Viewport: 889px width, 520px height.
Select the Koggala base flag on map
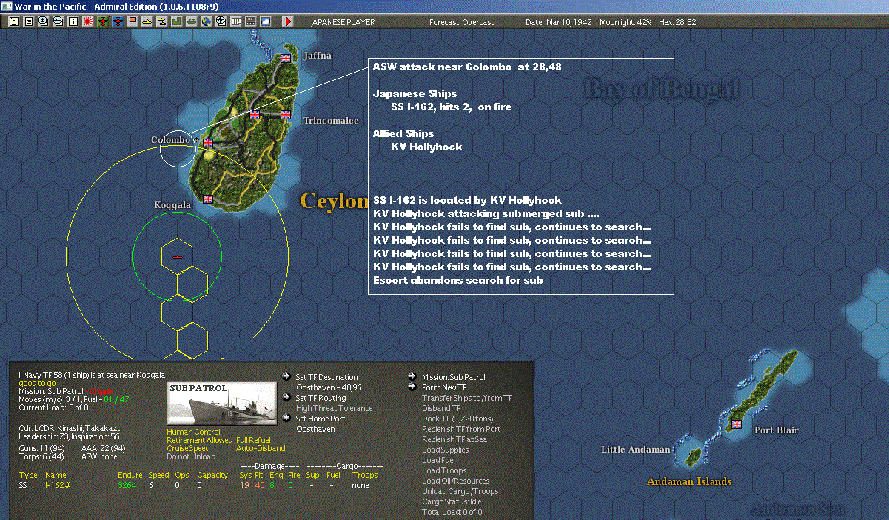208,199
